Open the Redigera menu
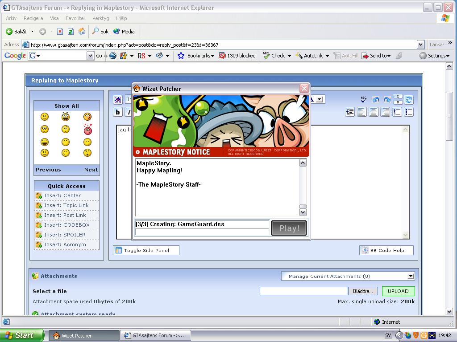The image size is (457, 342). tap(33, 18)
